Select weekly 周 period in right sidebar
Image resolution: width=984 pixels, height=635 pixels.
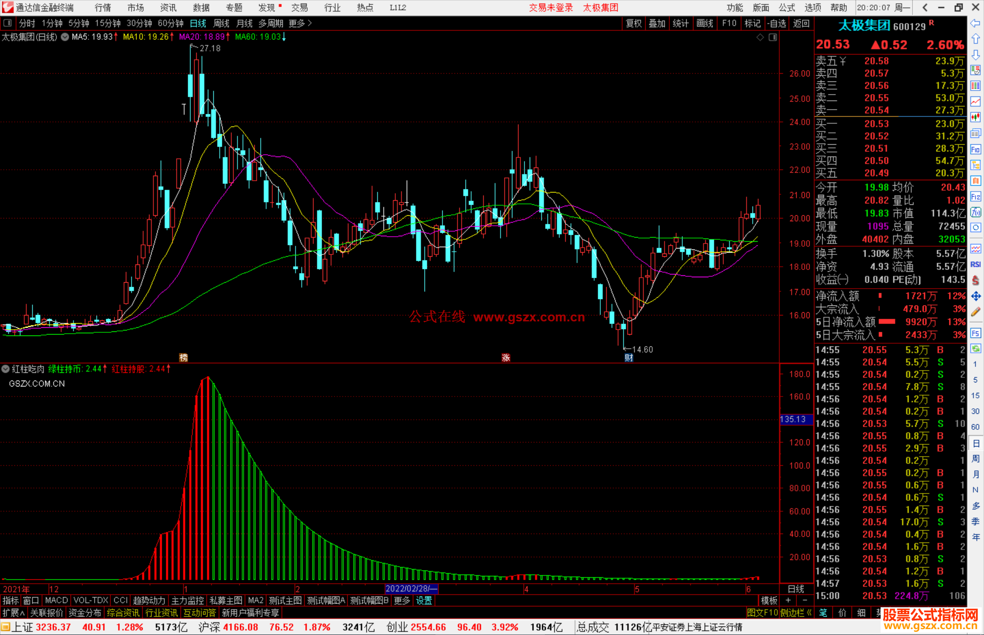(975, 459)
